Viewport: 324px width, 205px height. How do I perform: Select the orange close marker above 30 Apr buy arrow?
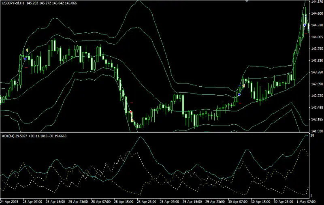(244, 85)
